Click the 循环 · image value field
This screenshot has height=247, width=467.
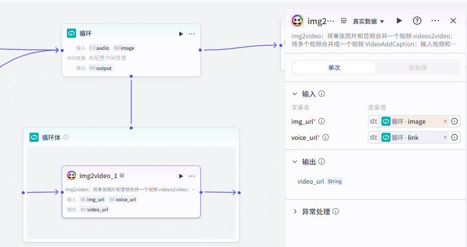[x=414, y=121]
